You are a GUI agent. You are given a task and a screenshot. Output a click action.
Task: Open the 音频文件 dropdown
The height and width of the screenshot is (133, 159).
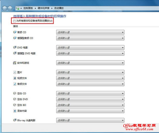tap(90, 84)
